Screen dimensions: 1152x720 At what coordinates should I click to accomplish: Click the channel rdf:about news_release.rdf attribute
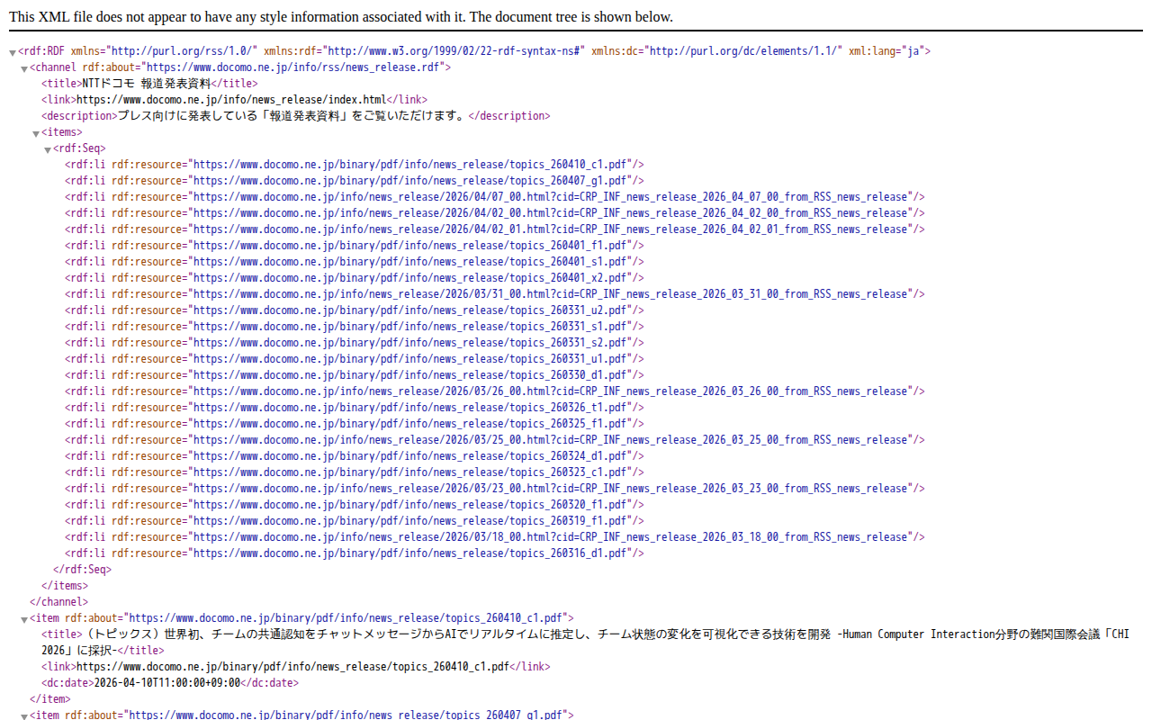click(262, 67)
